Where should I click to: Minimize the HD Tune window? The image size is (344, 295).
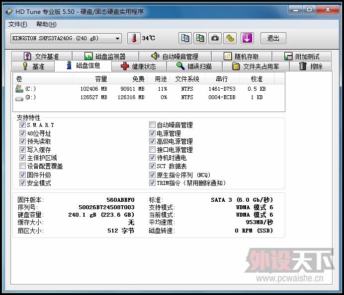pyautogui.click(x=296, y=9)
